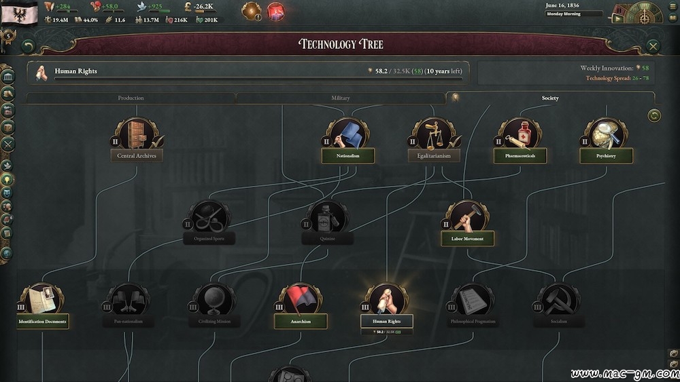This screenshot has height=382, width=680.
Task: Select the Nationalism technology icon
Action: (x=347, y=134)
